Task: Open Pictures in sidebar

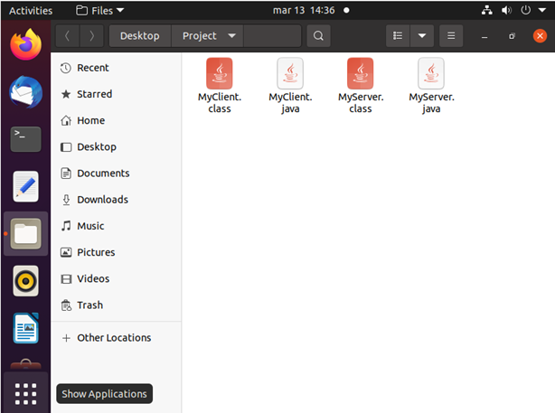Action: [x=116, y=252]
